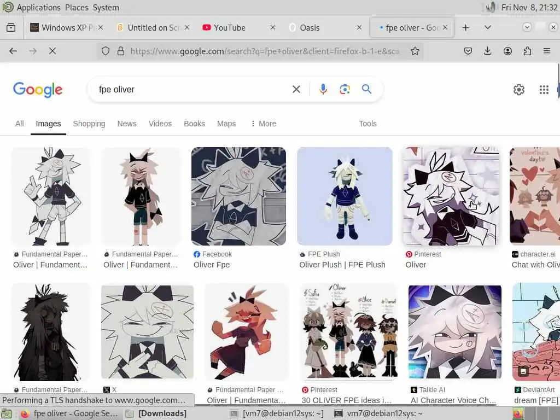Open the Places menu
The image size is (560, 420).
click(77, 8)
